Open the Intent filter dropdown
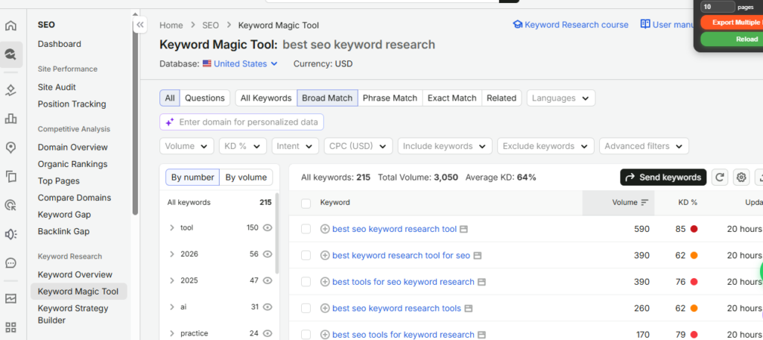Image resolution: width=763 pixels, height=340 pixels. pyautogui.click(x=295, y=146)
